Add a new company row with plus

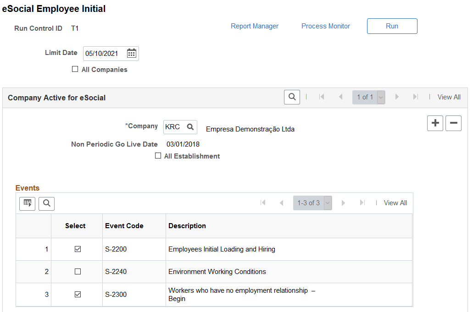tap(435, 123)
